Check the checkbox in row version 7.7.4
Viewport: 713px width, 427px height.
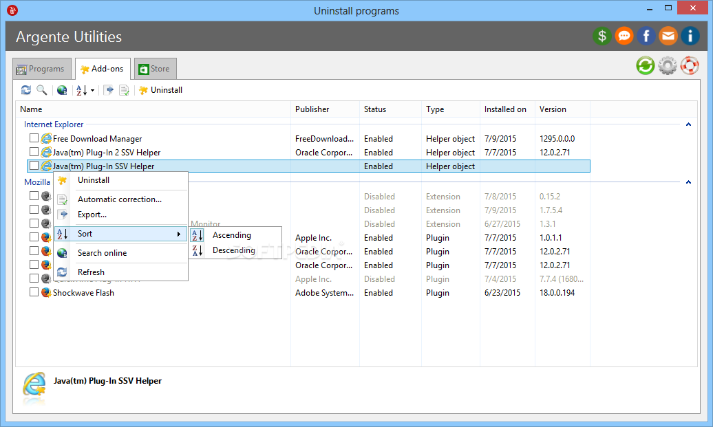coord(34,278)
